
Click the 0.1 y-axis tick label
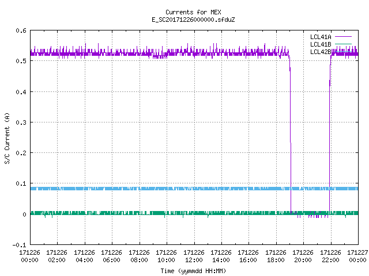(x=21, y=183)
